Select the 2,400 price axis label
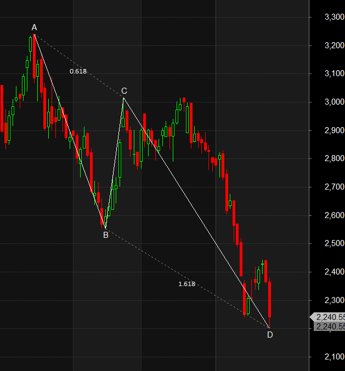This screenshot has height=371, width=345. point(335,272)
